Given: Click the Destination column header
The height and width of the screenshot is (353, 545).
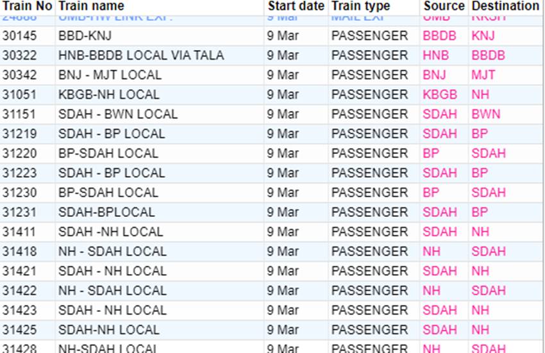Looking at the screenshot, I should coord(505,6).
